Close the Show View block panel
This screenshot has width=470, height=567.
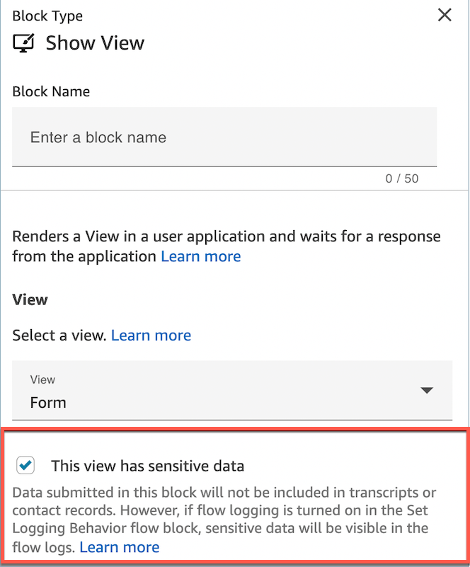point(445,15)
